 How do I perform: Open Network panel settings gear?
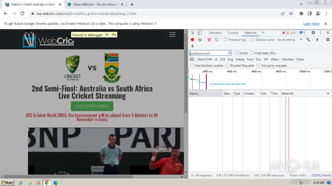click(328, 40)
